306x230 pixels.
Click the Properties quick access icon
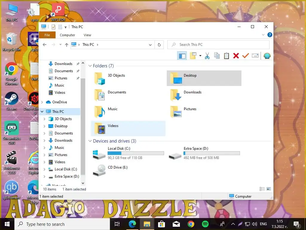[53, 27]
